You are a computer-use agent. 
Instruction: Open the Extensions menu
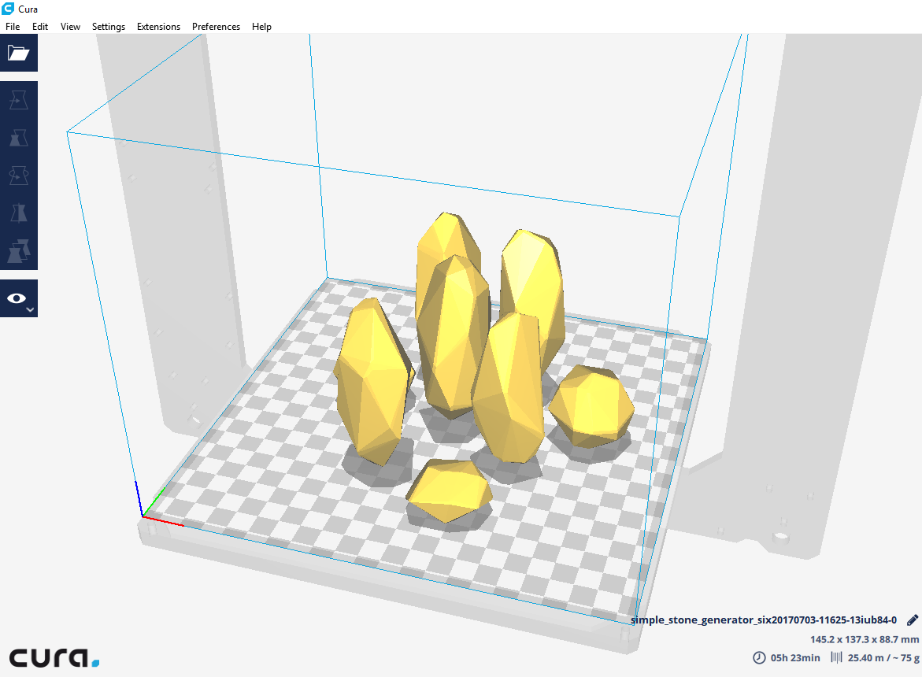(x=158, y=26)
